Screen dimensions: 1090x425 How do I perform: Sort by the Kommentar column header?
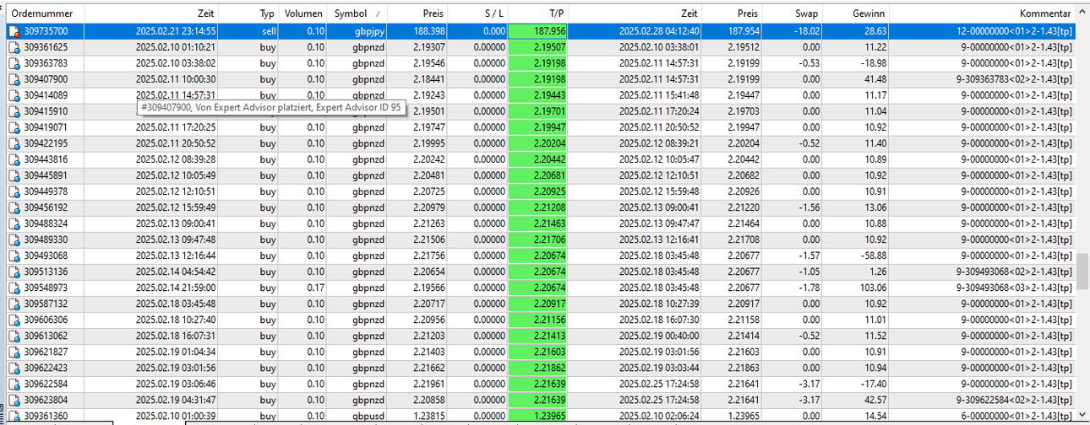pos(983,14)
